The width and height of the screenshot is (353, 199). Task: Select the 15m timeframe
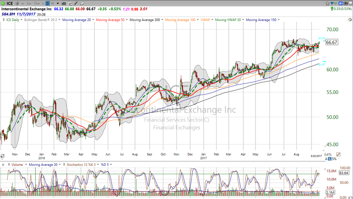click(36, 4)
